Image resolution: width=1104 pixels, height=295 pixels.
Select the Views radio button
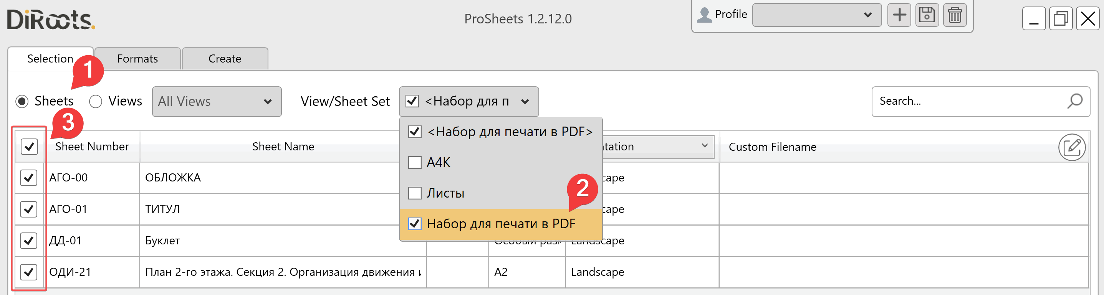coord(95,102)
